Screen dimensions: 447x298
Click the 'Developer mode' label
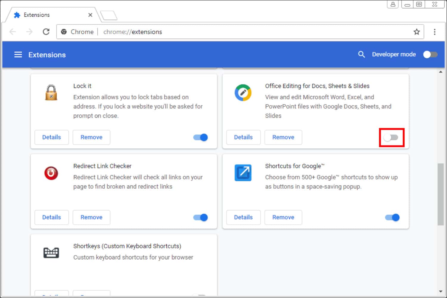coord(394,54)
